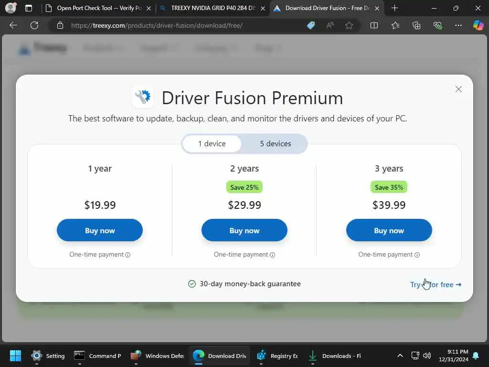Show one-time payment info under 1 year
This screenshot has height=367, width=489.
(128, 255)
